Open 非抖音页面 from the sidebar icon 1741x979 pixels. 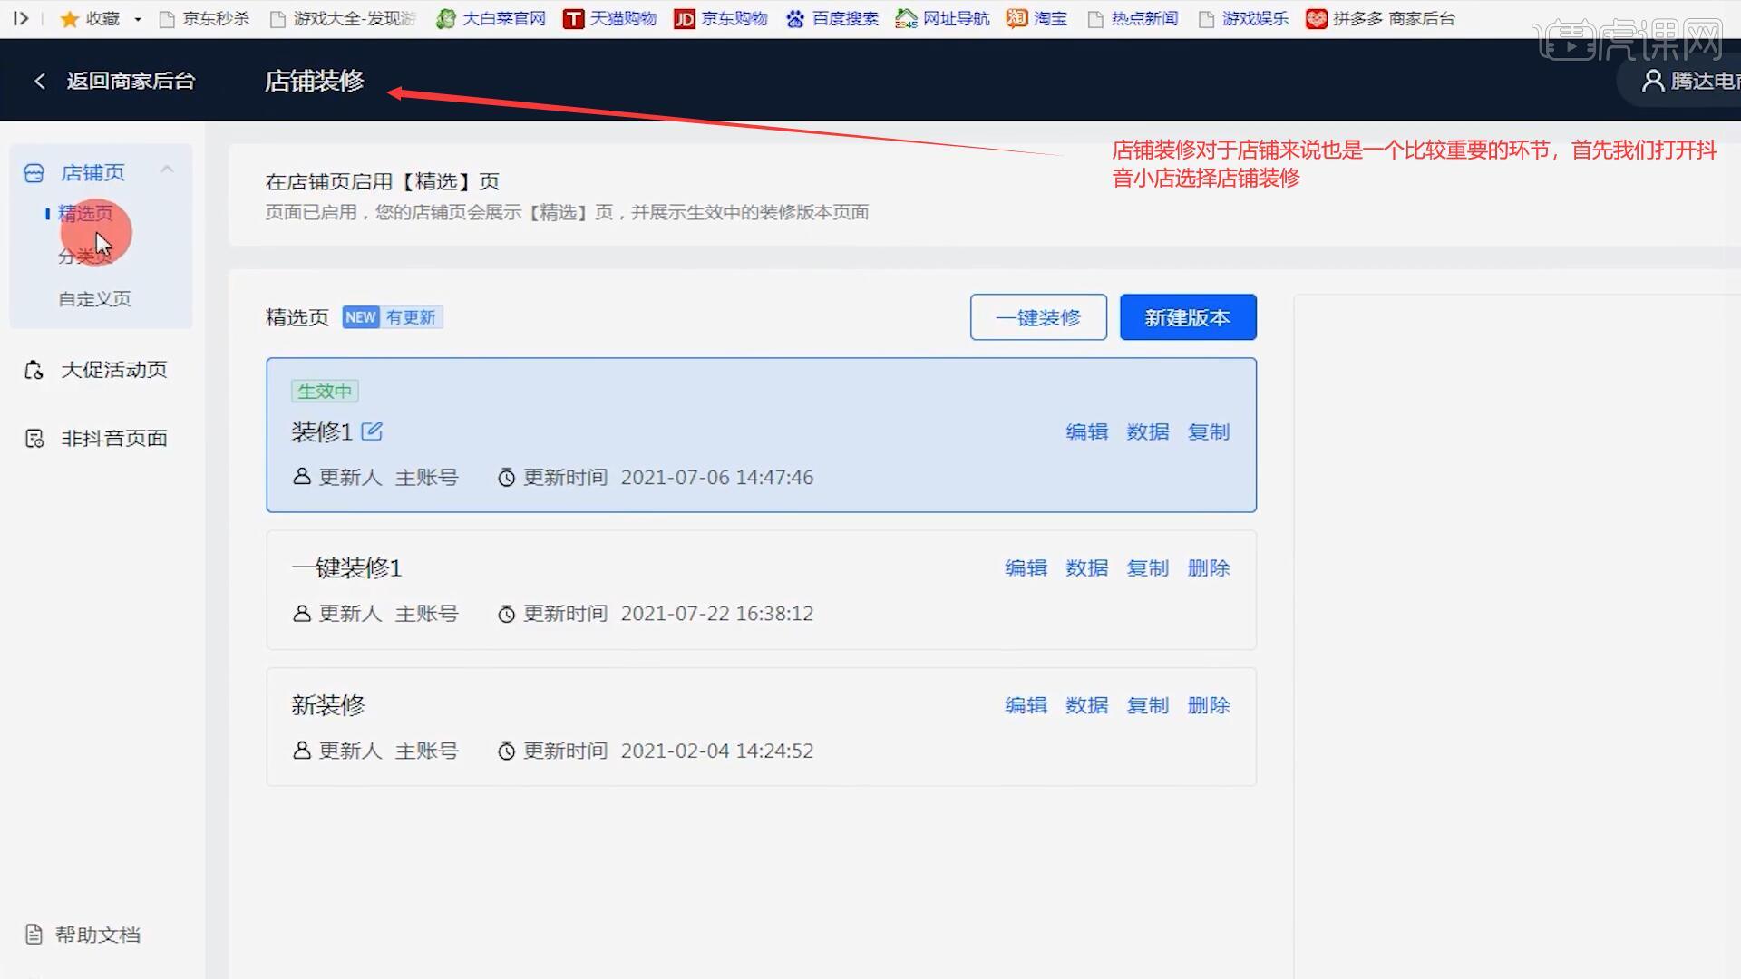click(34, 439)
